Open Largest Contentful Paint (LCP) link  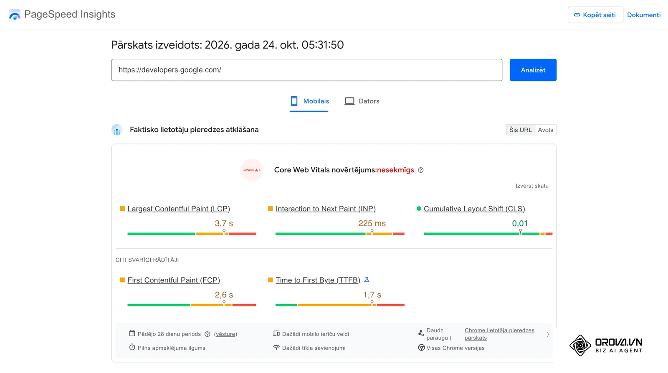click(179, 209)
